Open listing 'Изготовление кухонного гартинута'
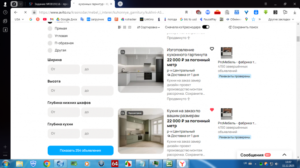This screenshot has width=300, height=168. (187, 52)
